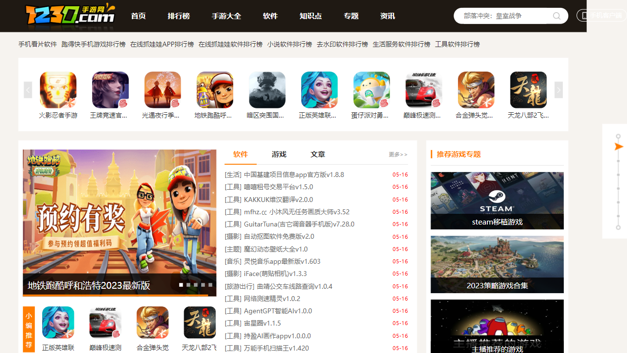The image size is (627, 353).
Task: Select last banner slide indicator dot
Action: [x=210, y=285]
